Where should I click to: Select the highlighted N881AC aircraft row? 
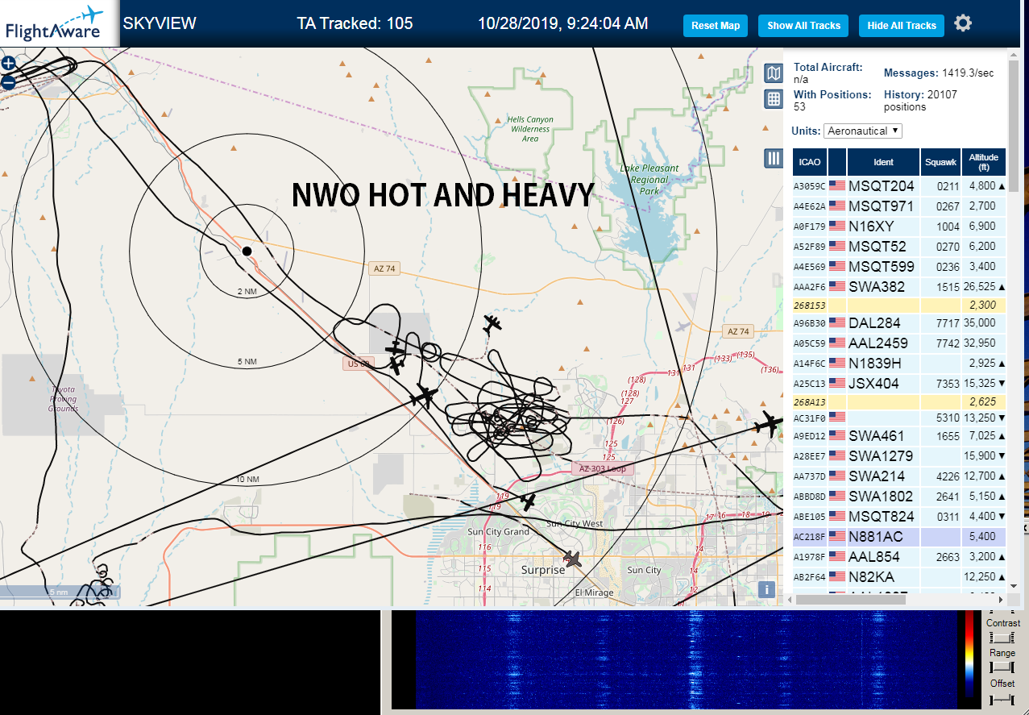point(899,537)
